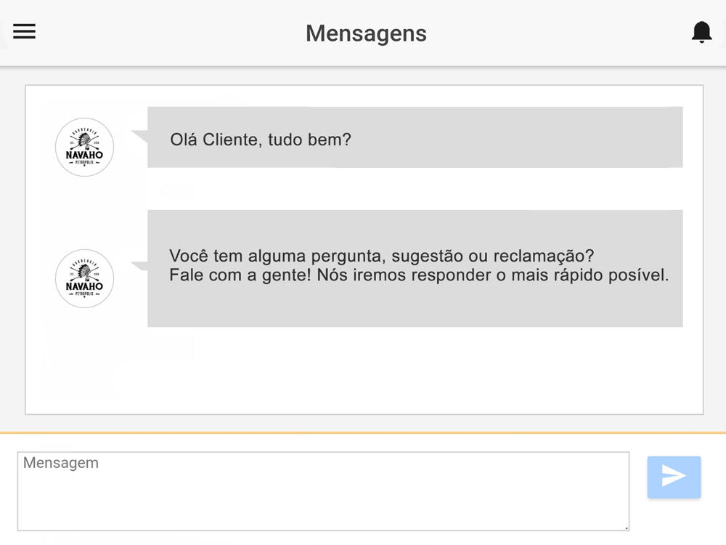
Task: Focus the Mensagem text input field
Action: point(323,491)
